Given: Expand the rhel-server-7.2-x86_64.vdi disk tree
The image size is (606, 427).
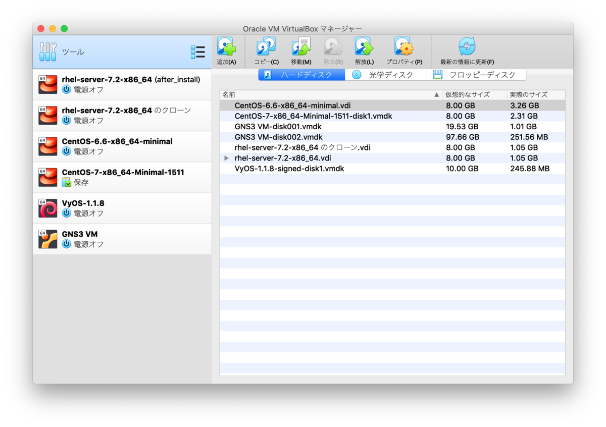Looking at the screenshot, I should point(226,158).
